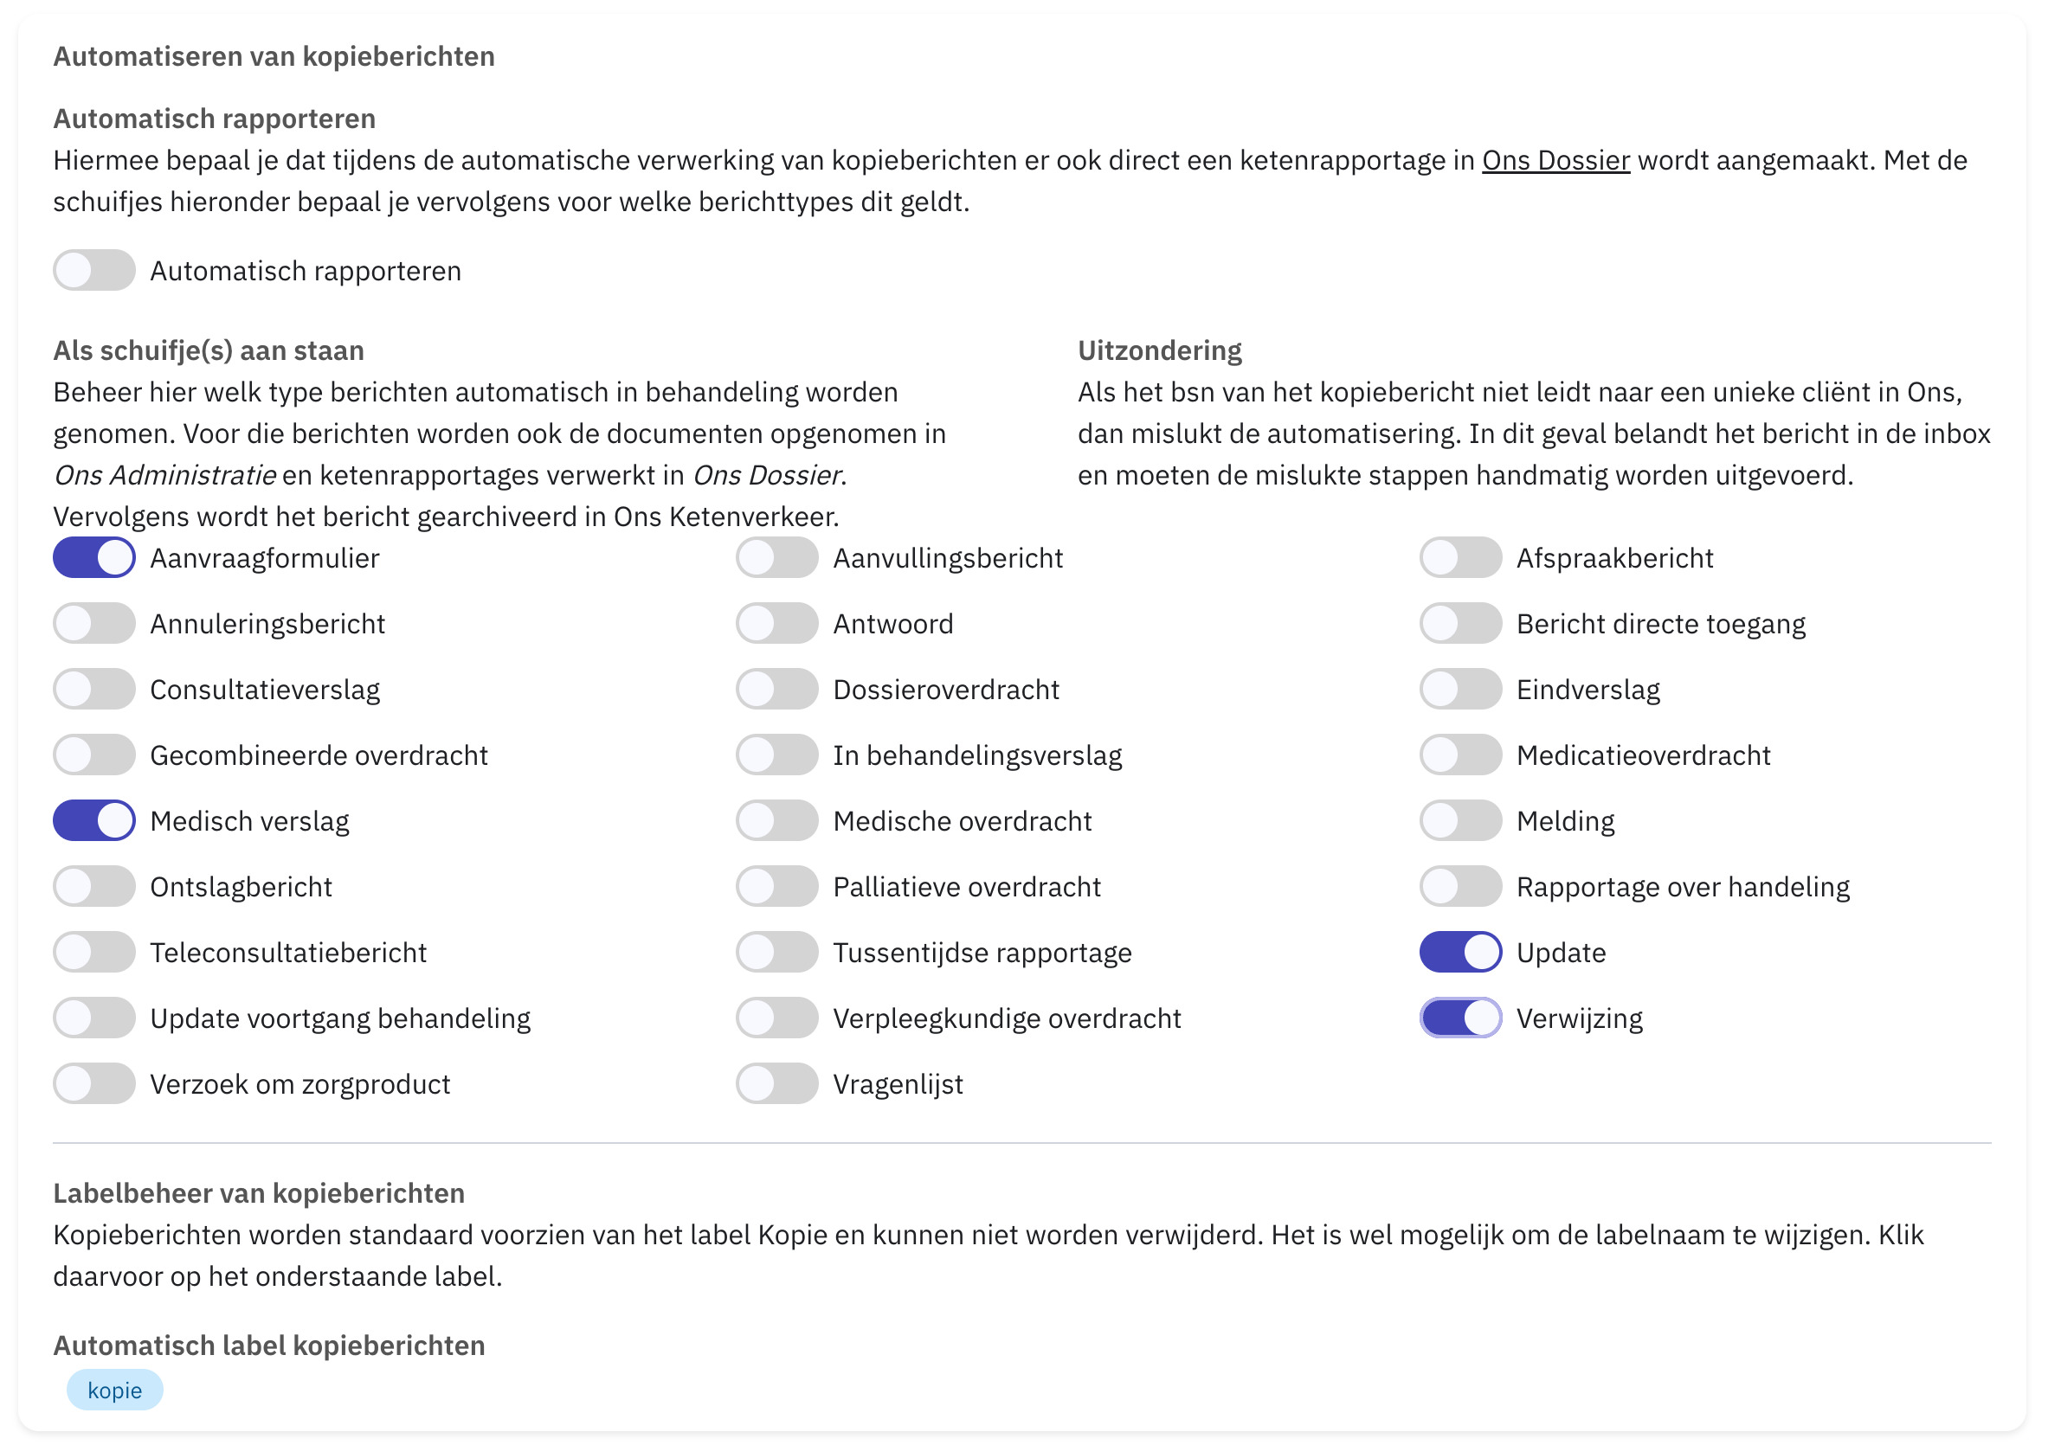Turn off the Aanvraagformulier switch
Screen dimensions: 2048x1445
pos(93,558)
